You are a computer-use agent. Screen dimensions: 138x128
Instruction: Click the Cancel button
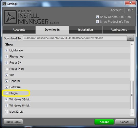(x=125, y=122)
